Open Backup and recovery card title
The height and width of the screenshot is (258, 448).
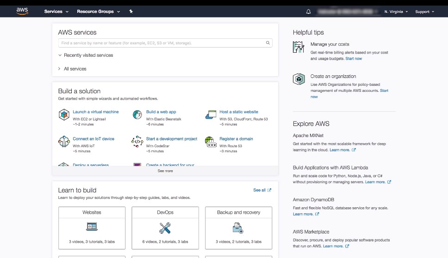(238, 212)
